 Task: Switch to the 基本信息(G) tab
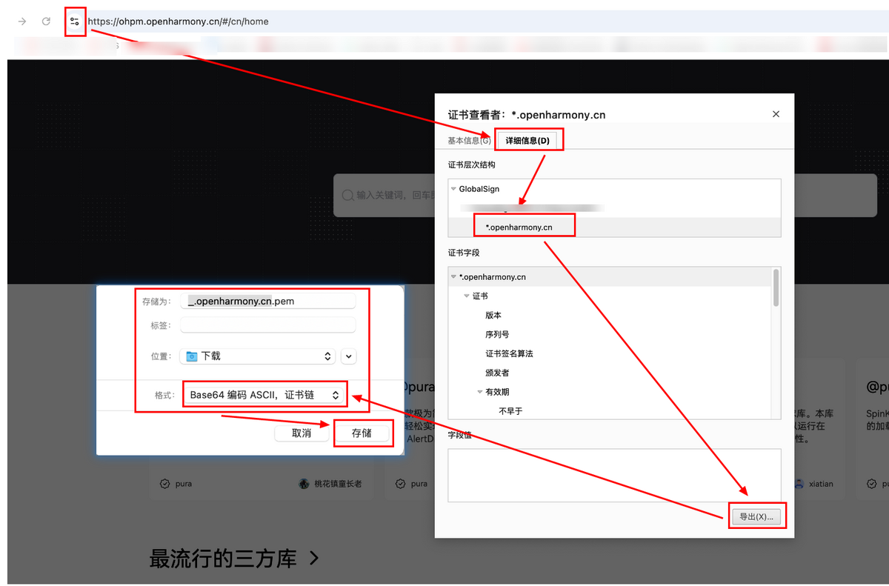click(x=468, y=141)
